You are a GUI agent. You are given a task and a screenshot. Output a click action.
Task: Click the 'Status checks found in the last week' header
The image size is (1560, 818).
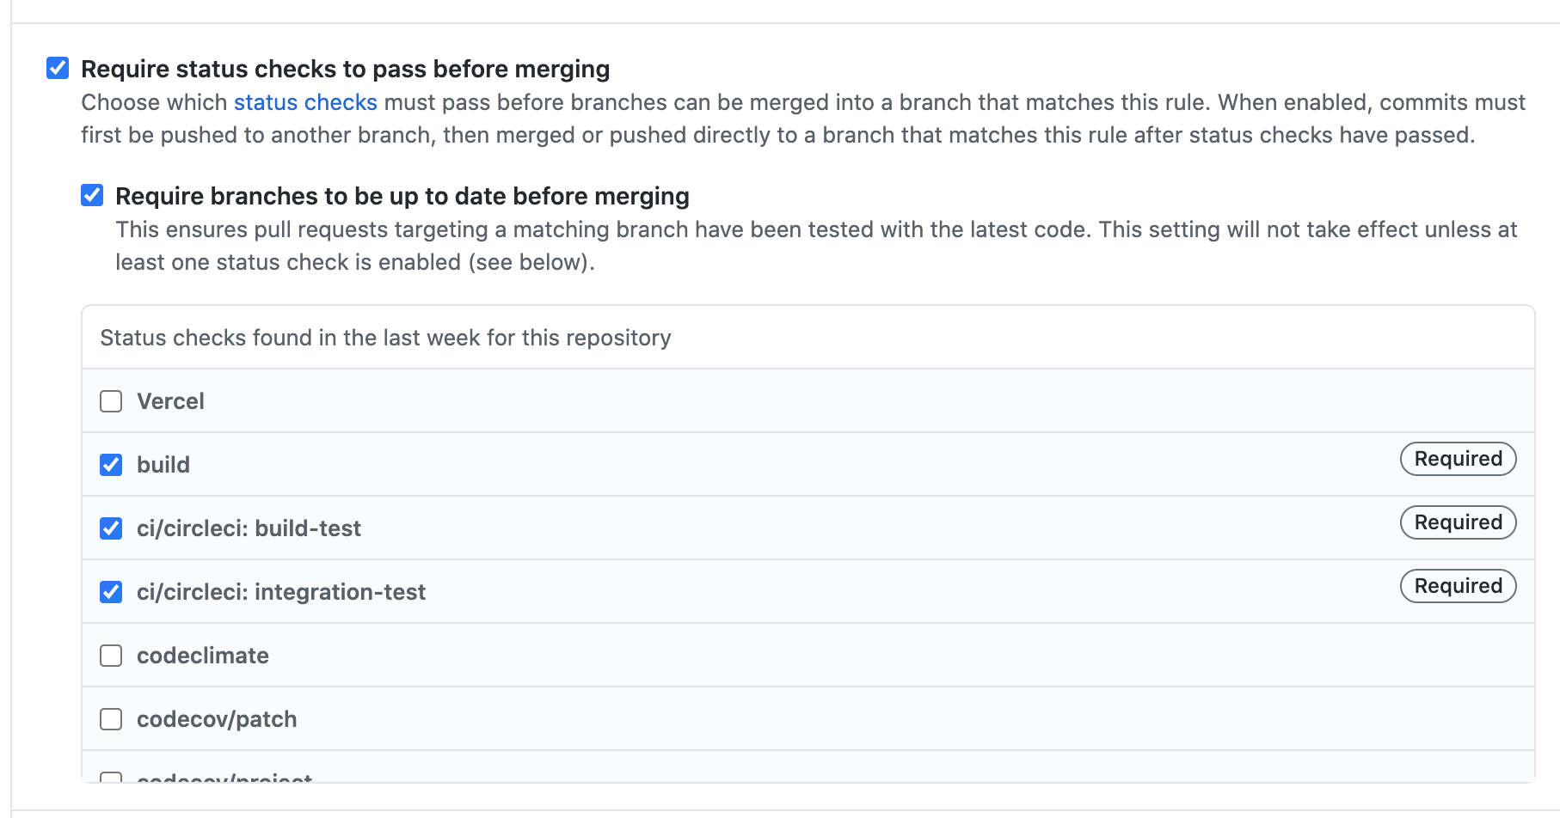pyautogui.click(x=385, y=338)
